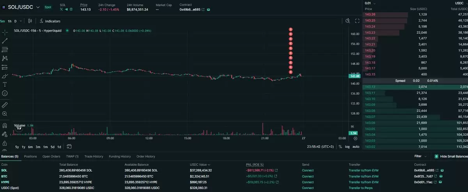This screenshot has width=468, height=192.
Task: Set chart range to 3m
Action: 38,147
